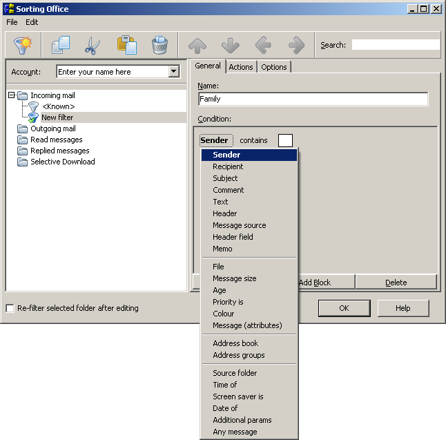Click the move down arrow icon

pos(230,46)
